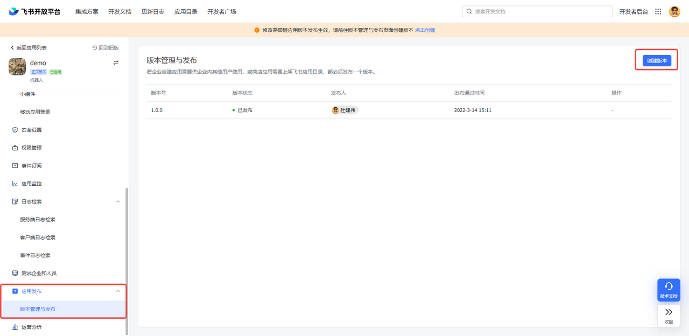Image resolution: width=689 pixels, height=336 pixels.
Task: Open the apps grid icon
Action: pyautogui.click(x=658, y=11)
